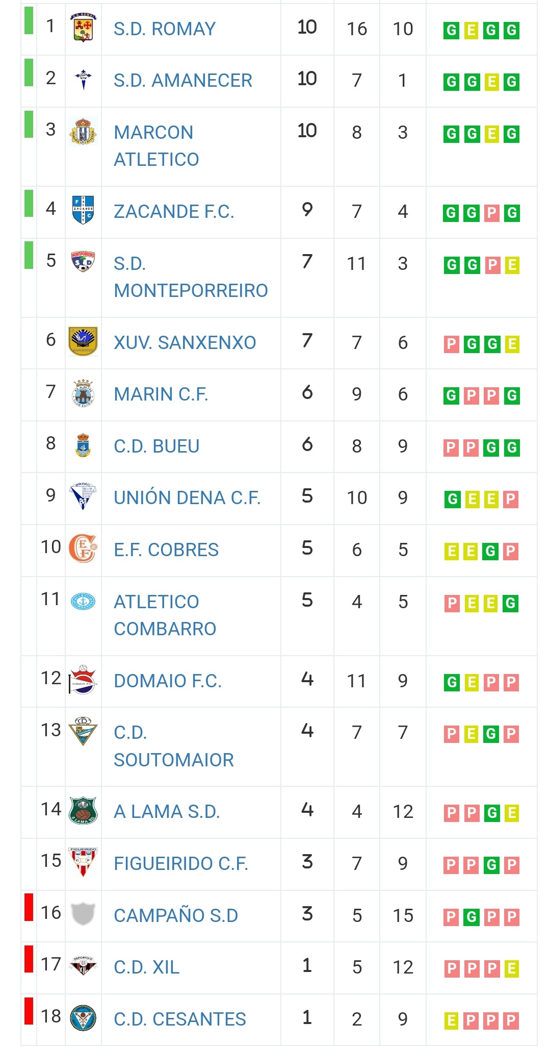This screenshot has height=1047, width=549.
Task: Open the Unión Dena C.F. link
Action: click(187, 498)
